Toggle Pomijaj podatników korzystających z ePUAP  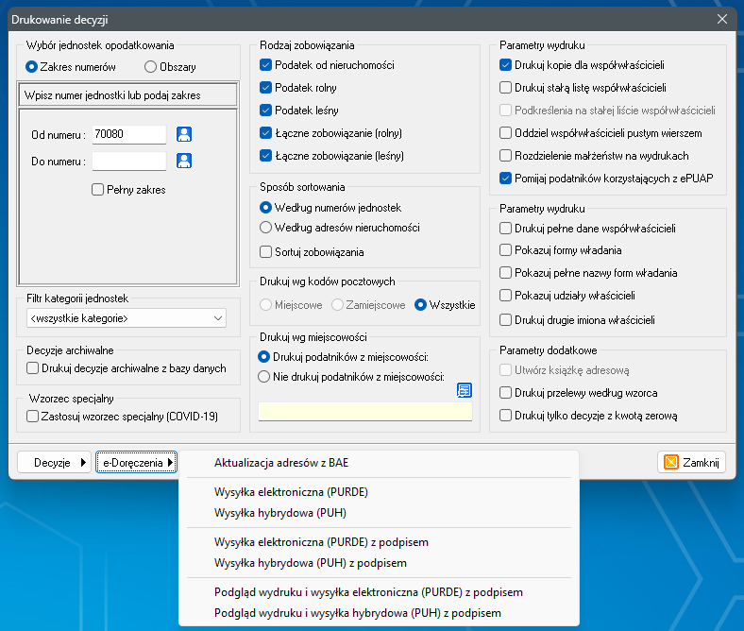506,178
